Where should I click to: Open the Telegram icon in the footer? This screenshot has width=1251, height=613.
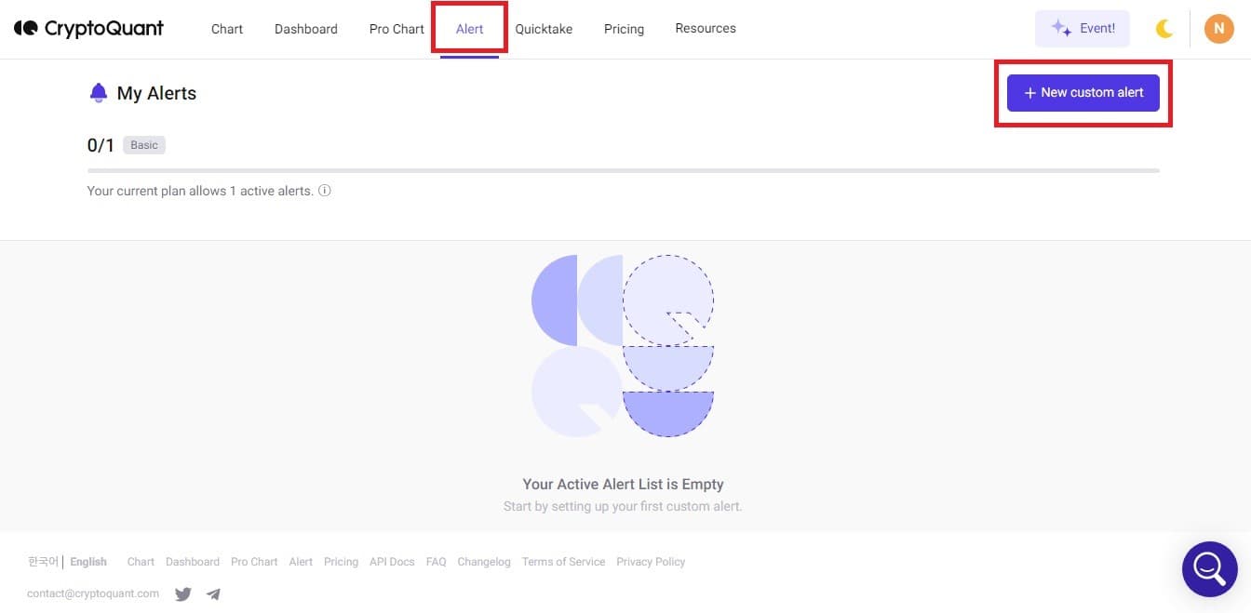pos(213,593)
